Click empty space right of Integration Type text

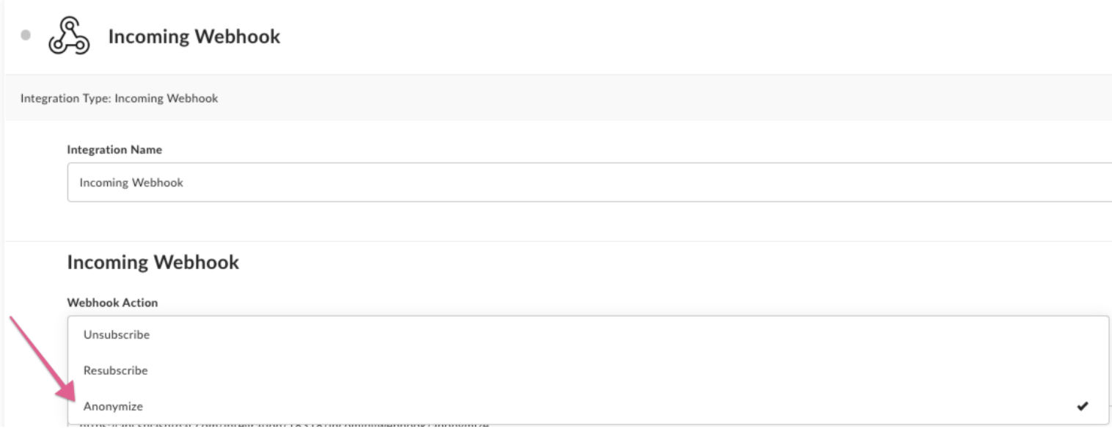point(660,98)
